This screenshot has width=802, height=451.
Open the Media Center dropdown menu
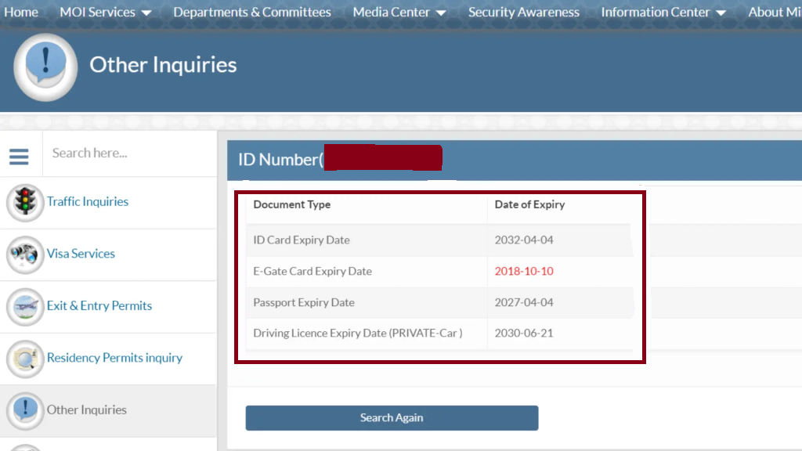coord(399,12)
